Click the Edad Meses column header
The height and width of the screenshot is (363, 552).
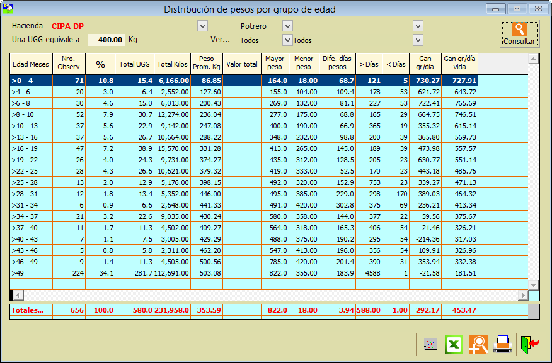point(31,64)
